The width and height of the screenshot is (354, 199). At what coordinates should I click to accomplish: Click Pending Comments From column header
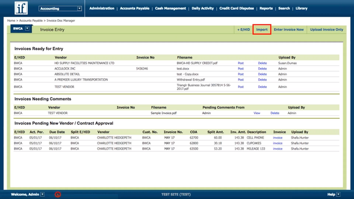[x=223, y=108]
